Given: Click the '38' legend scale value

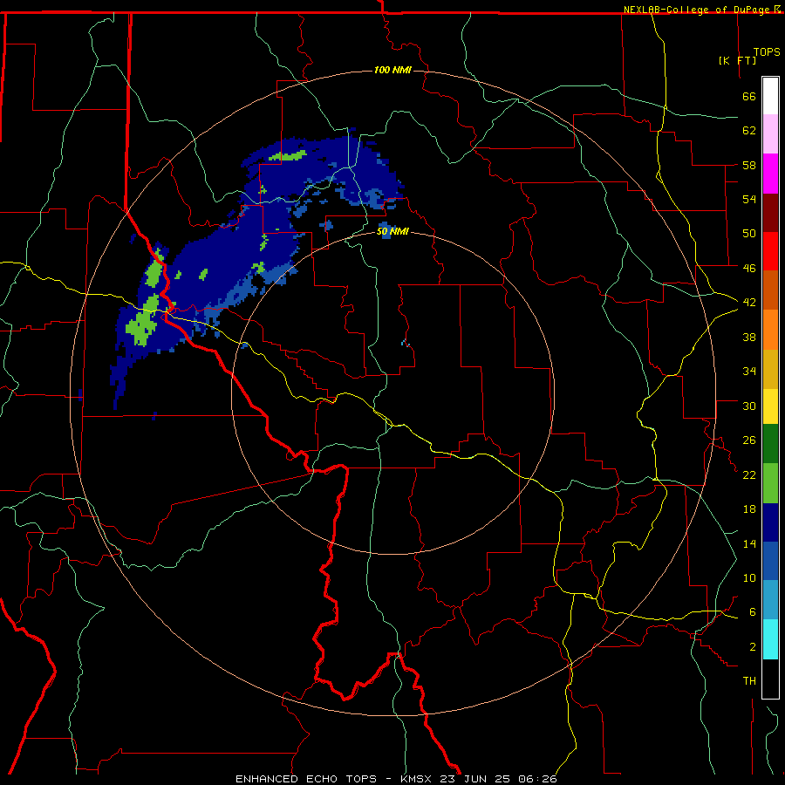Looking at the screenshot, I should [749, 337].
